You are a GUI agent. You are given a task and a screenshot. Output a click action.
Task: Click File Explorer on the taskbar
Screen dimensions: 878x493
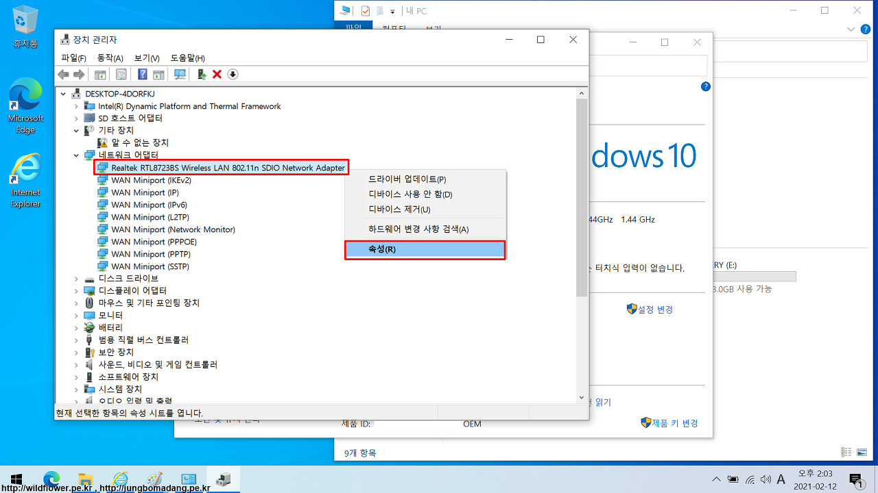click(x=86, y=479)
